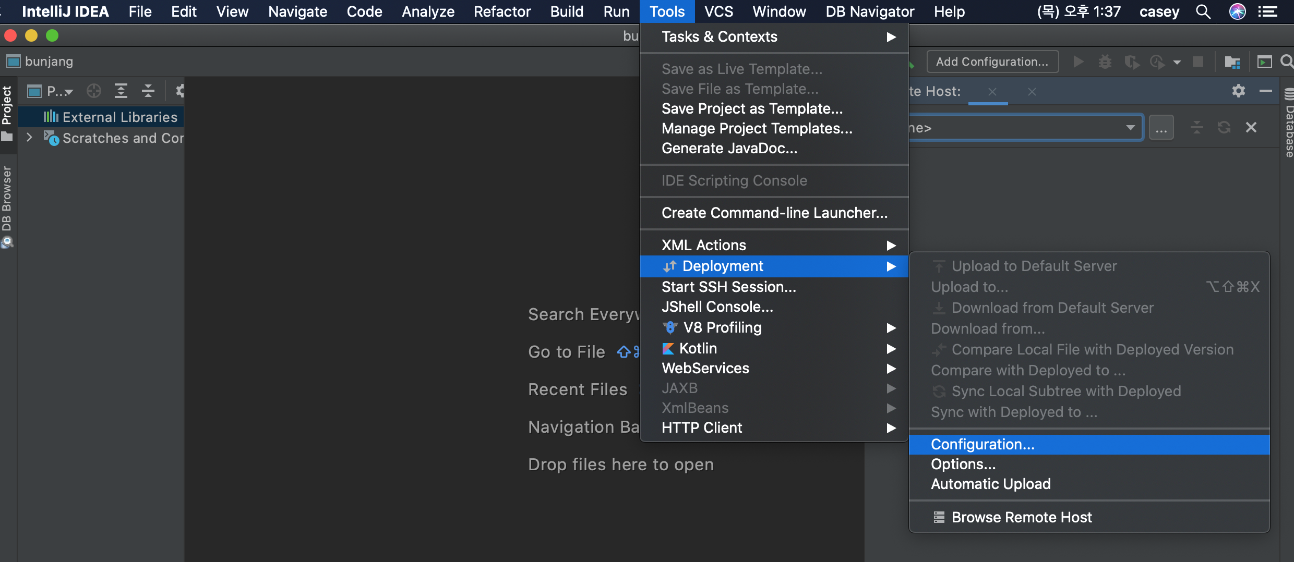The width and height of the screenshot is (1294, 562).
Task: Click Run Anything icon in toolbar
Action: pos(1264,62)
